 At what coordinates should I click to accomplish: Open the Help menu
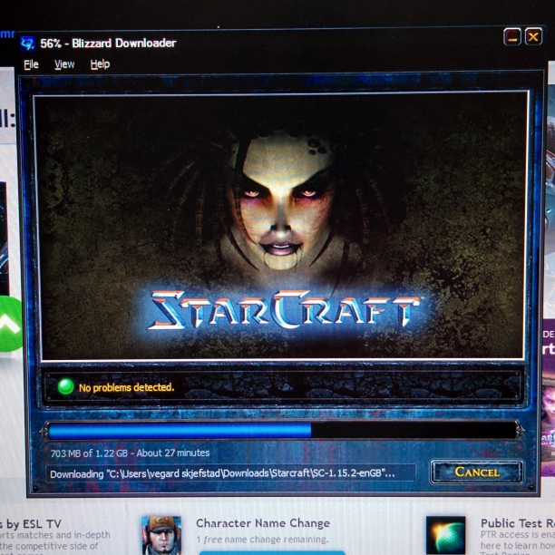tap(100, 64)
